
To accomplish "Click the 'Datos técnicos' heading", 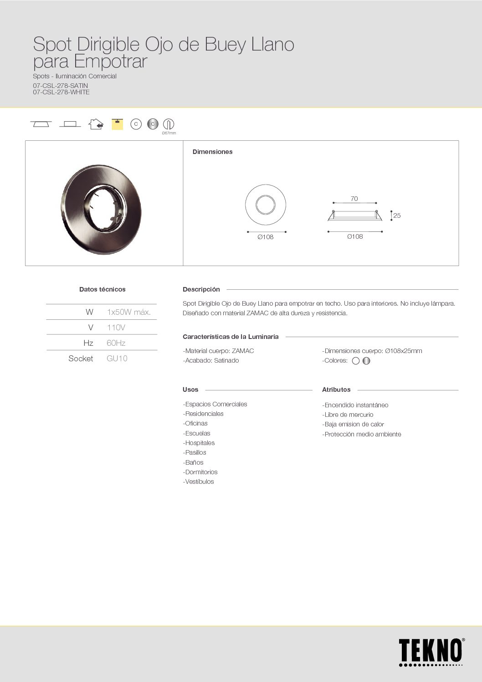I will (103, 289).
